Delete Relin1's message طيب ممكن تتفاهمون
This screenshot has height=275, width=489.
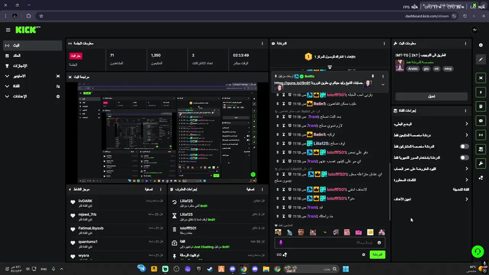point(278,104)
